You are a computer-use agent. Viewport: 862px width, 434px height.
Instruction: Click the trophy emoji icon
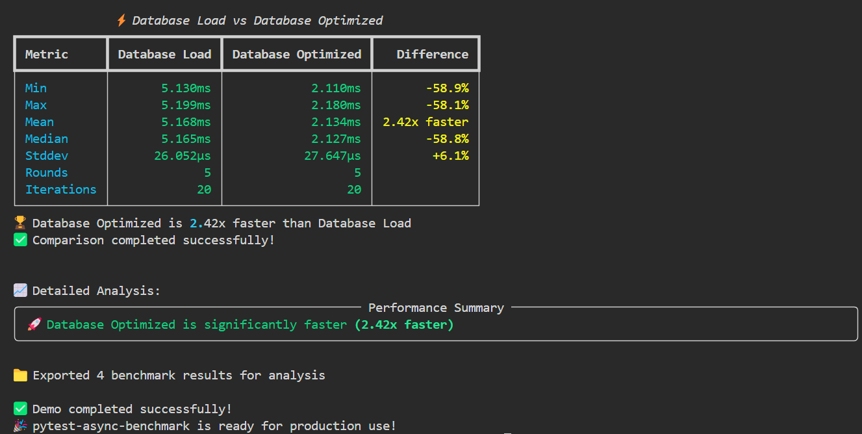click(20, 223)
